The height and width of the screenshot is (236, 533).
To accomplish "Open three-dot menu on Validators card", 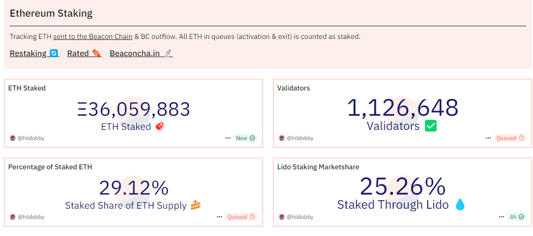I will 488,138.
